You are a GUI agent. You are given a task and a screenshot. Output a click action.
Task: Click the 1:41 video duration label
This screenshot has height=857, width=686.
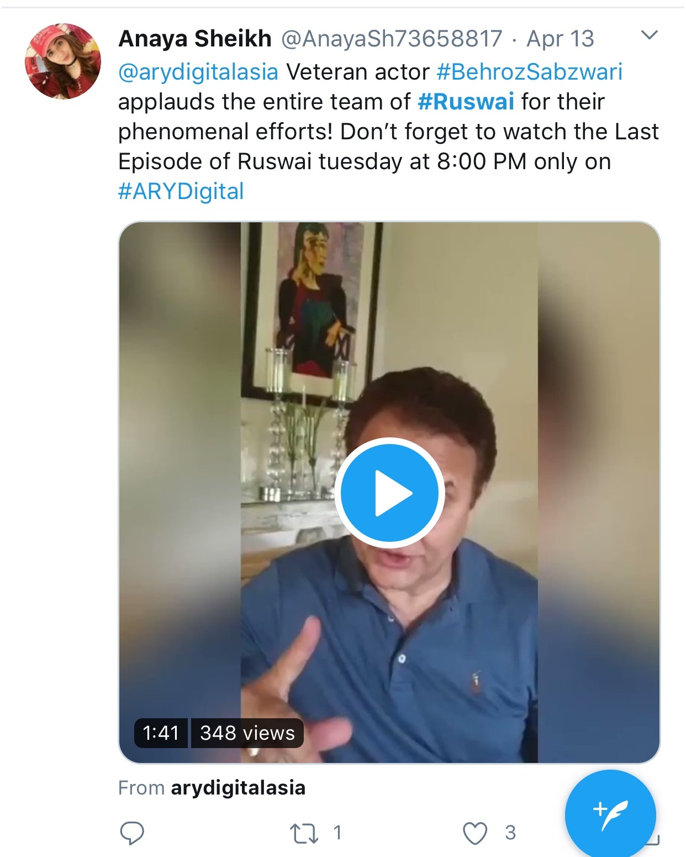pos(161,733)
